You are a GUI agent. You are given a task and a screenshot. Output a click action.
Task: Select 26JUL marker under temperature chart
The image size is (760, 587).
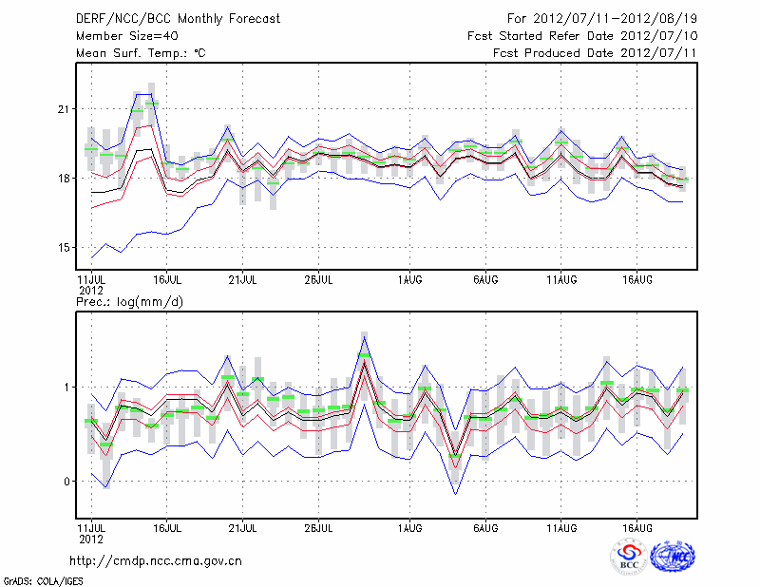(x=318, y=280)
